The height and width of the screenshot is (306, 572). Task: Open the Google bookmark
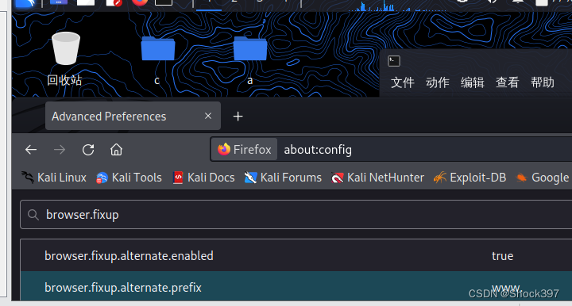click(x=543, y=178)
